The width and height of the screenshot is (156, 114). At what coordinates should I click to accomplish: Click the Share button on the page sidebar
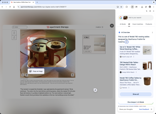[14, 38]
